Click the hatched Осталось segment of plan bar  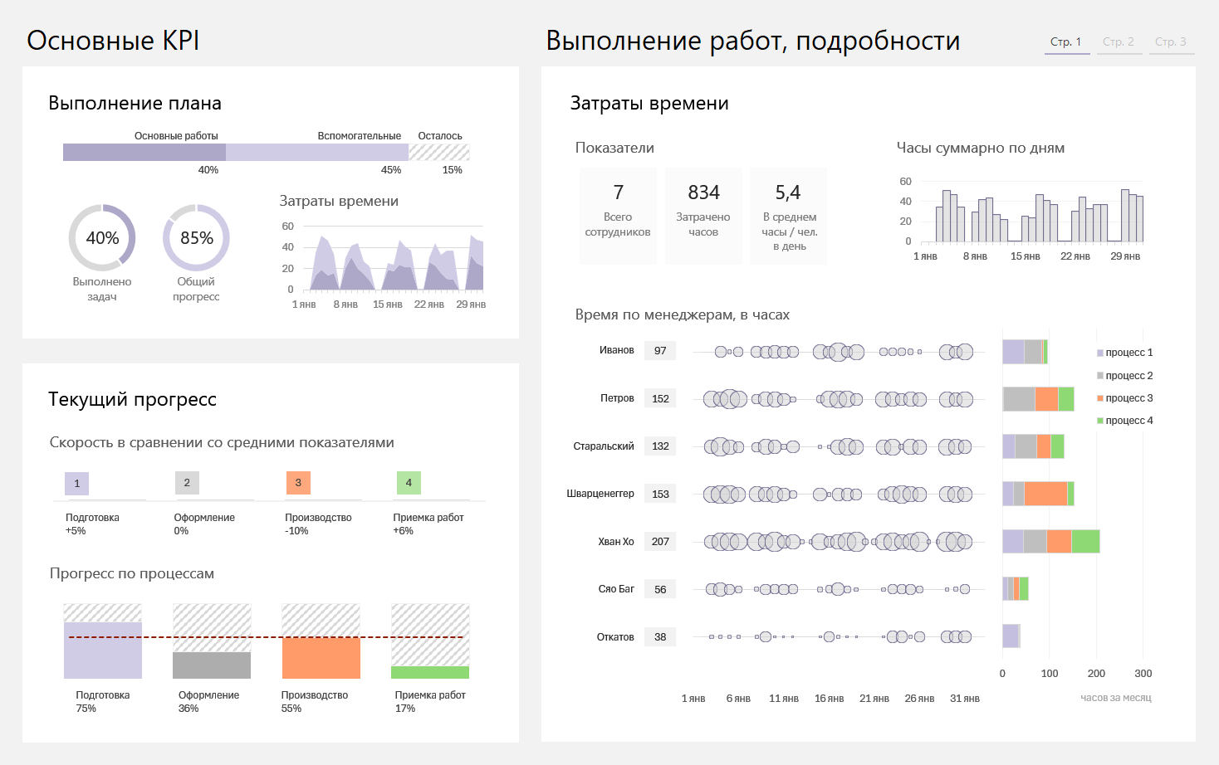439,152
